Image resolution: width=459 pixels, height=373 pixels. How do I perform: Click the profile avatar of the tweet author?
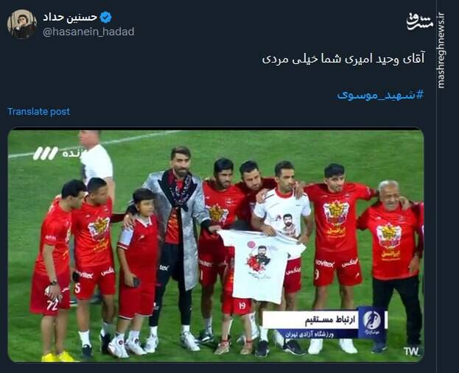pos(22,24)
